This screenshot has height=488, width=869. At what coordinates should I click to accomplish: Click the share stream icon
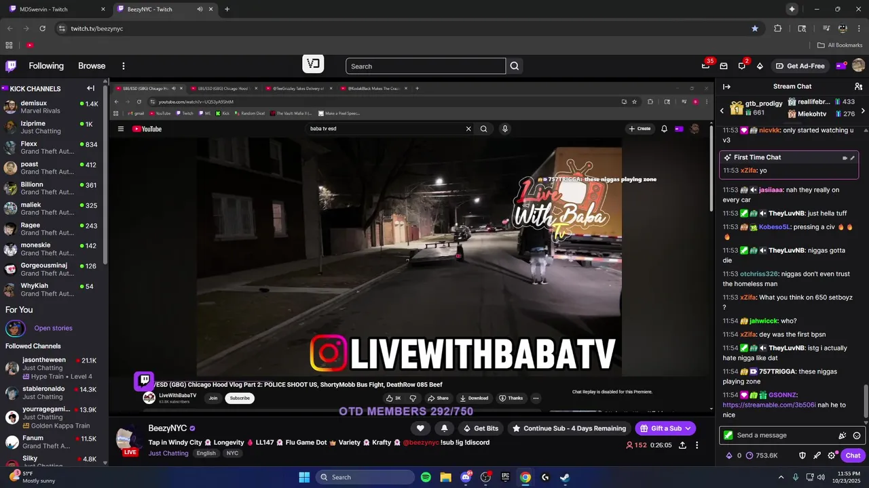point(682,445)
